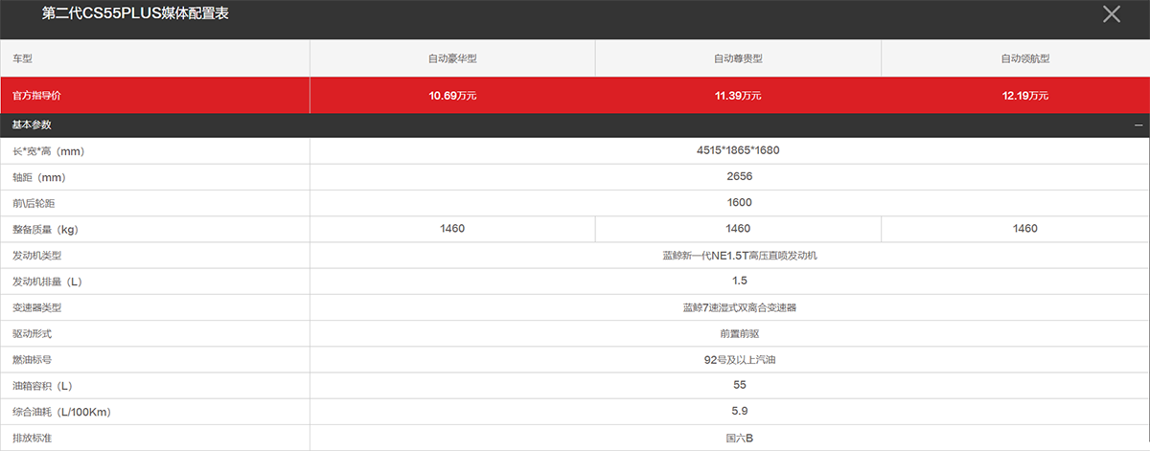This screenshot has height=451, width=1150.
Task: Select the 自动领航型 column header
Action: coord(1025,58)
